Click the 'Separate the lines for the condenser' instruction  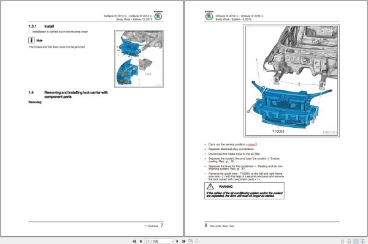click(246, 168)
